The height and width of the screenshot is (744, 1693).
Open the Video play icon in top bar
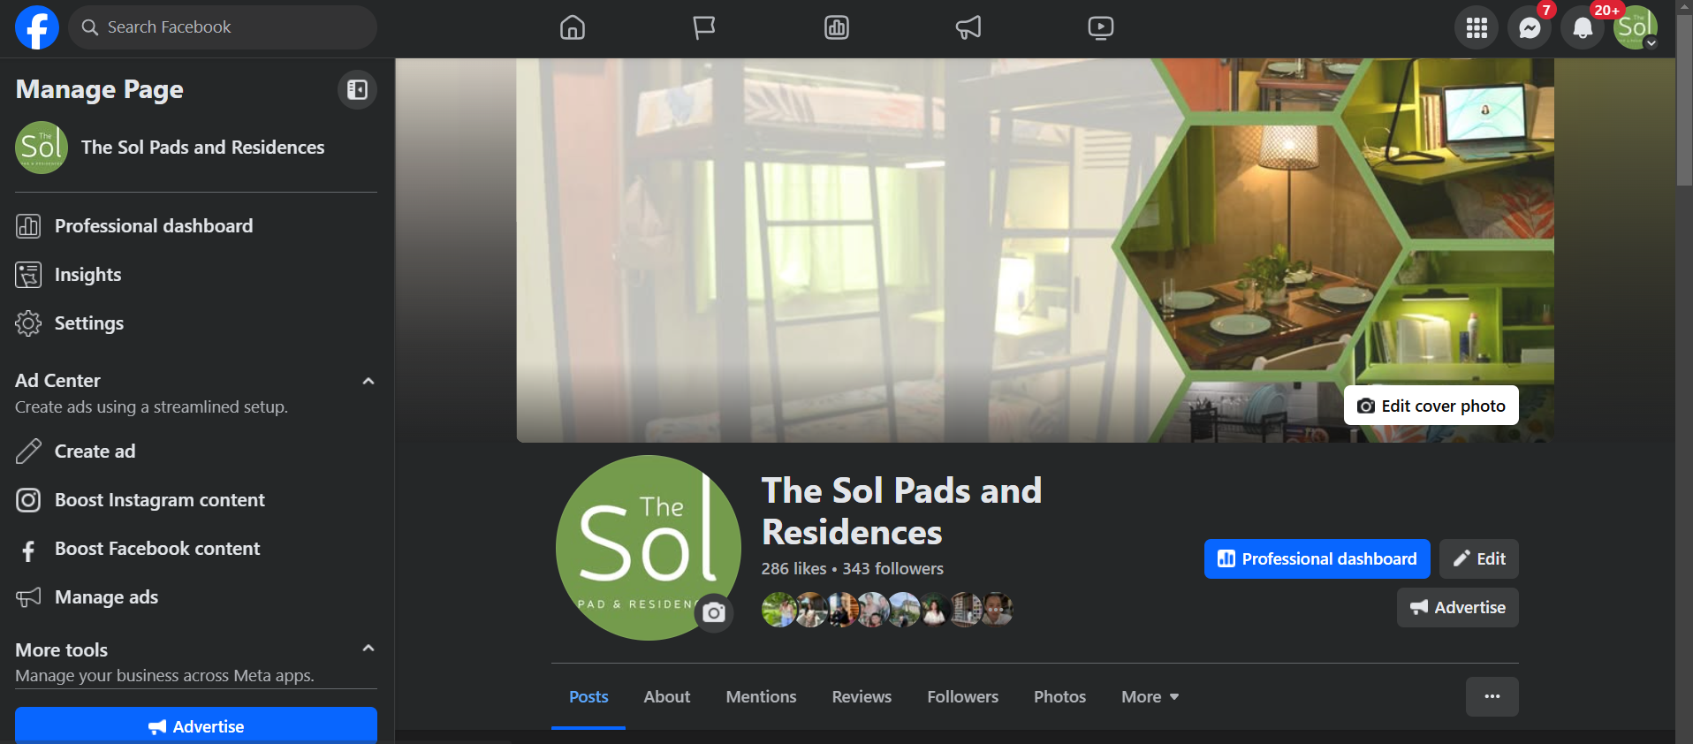(1101, 28)
